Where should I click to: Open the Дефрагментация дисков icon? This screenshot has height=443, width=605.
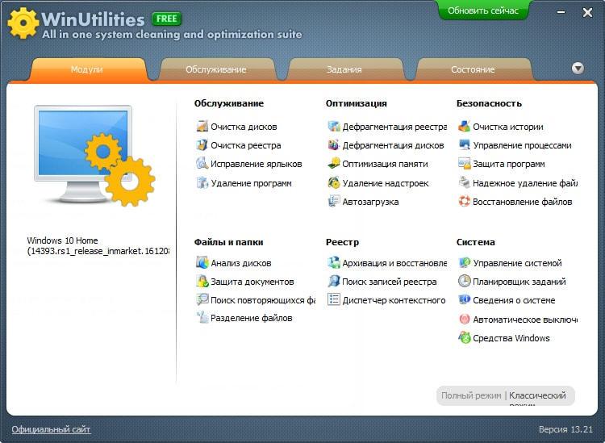click(x=334, y=145)
